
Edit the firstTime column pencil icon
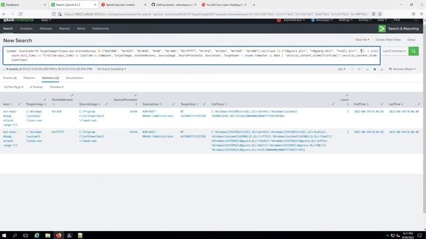[381, 104]
